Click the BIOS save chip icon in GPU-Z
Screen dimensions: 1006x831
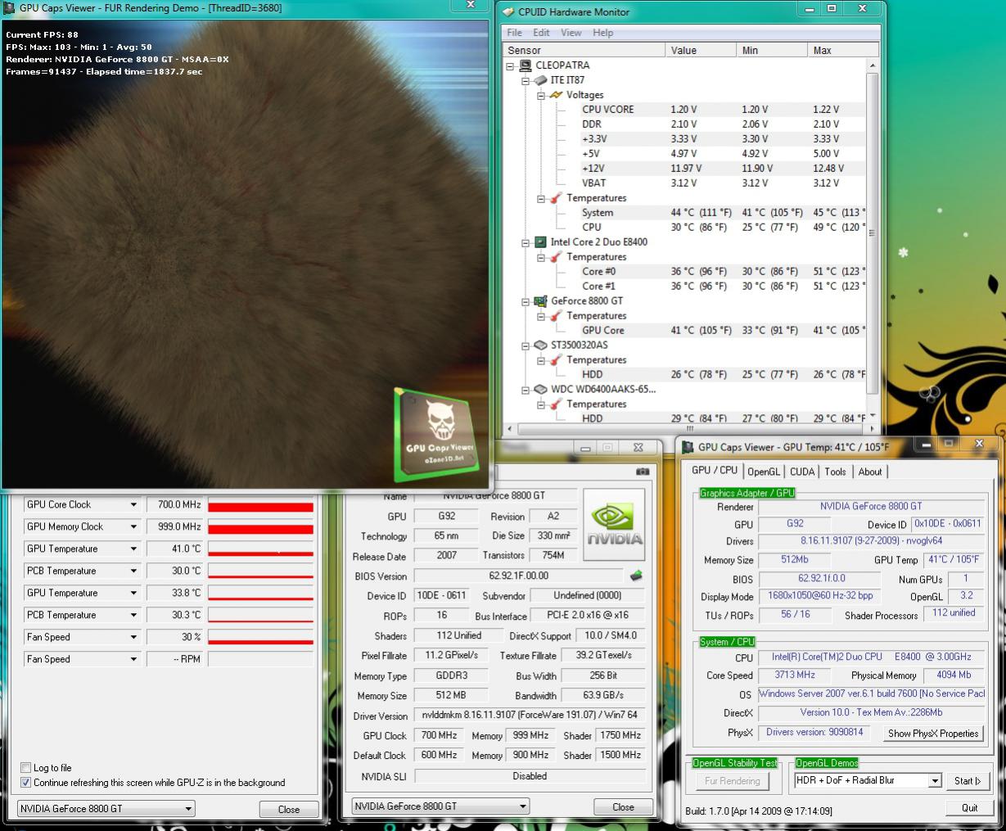pyautogui.click(x=636, y=576)
